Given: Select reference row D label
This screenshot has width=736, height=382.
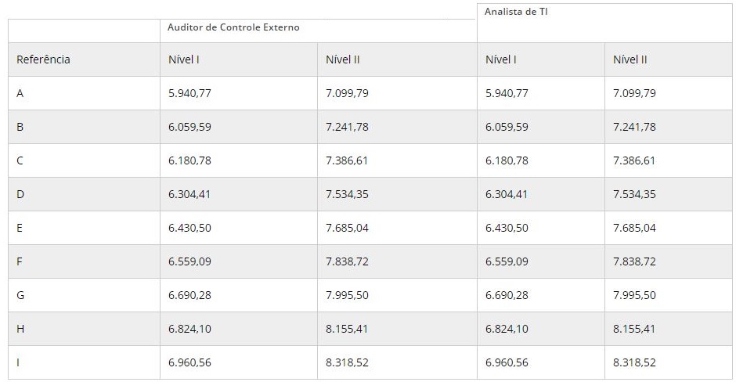Looking at the screenshot, I should point(20,194).
